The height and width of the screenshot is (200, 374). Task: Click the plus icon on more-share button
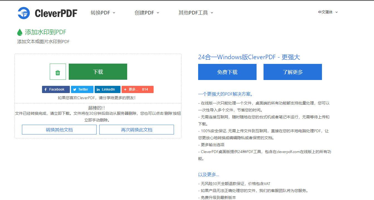[x=125, y=89]
